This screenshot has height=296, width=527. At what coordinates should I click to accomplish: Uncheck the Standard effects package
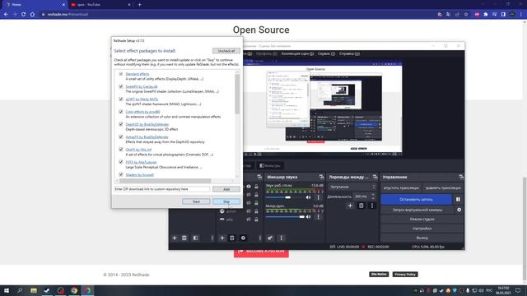point(121,74)
